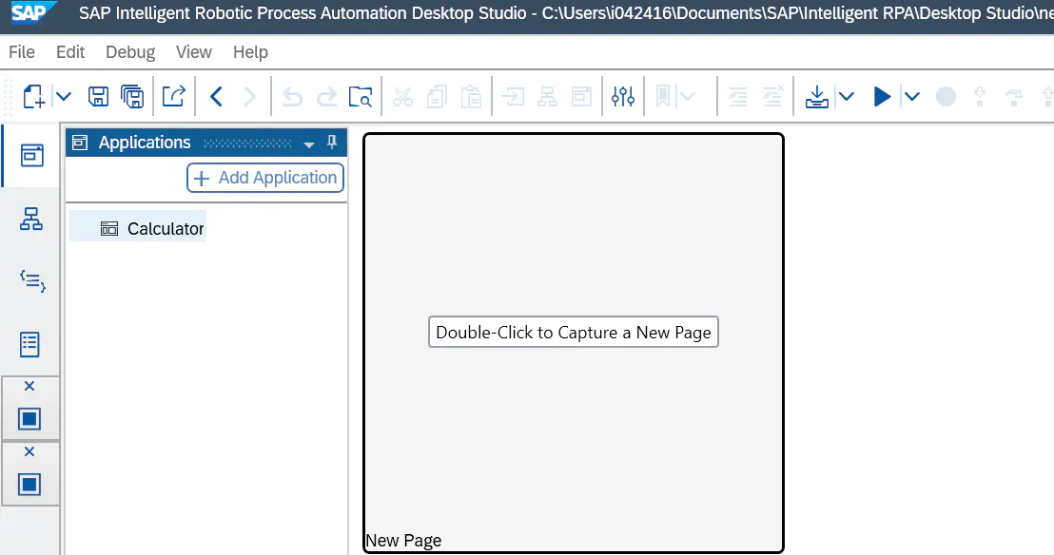Click the Redo arrow icon
Image resolution: width=1054 pixels, height=555 pixels.
pyautogui.click(x=326, y=97)
